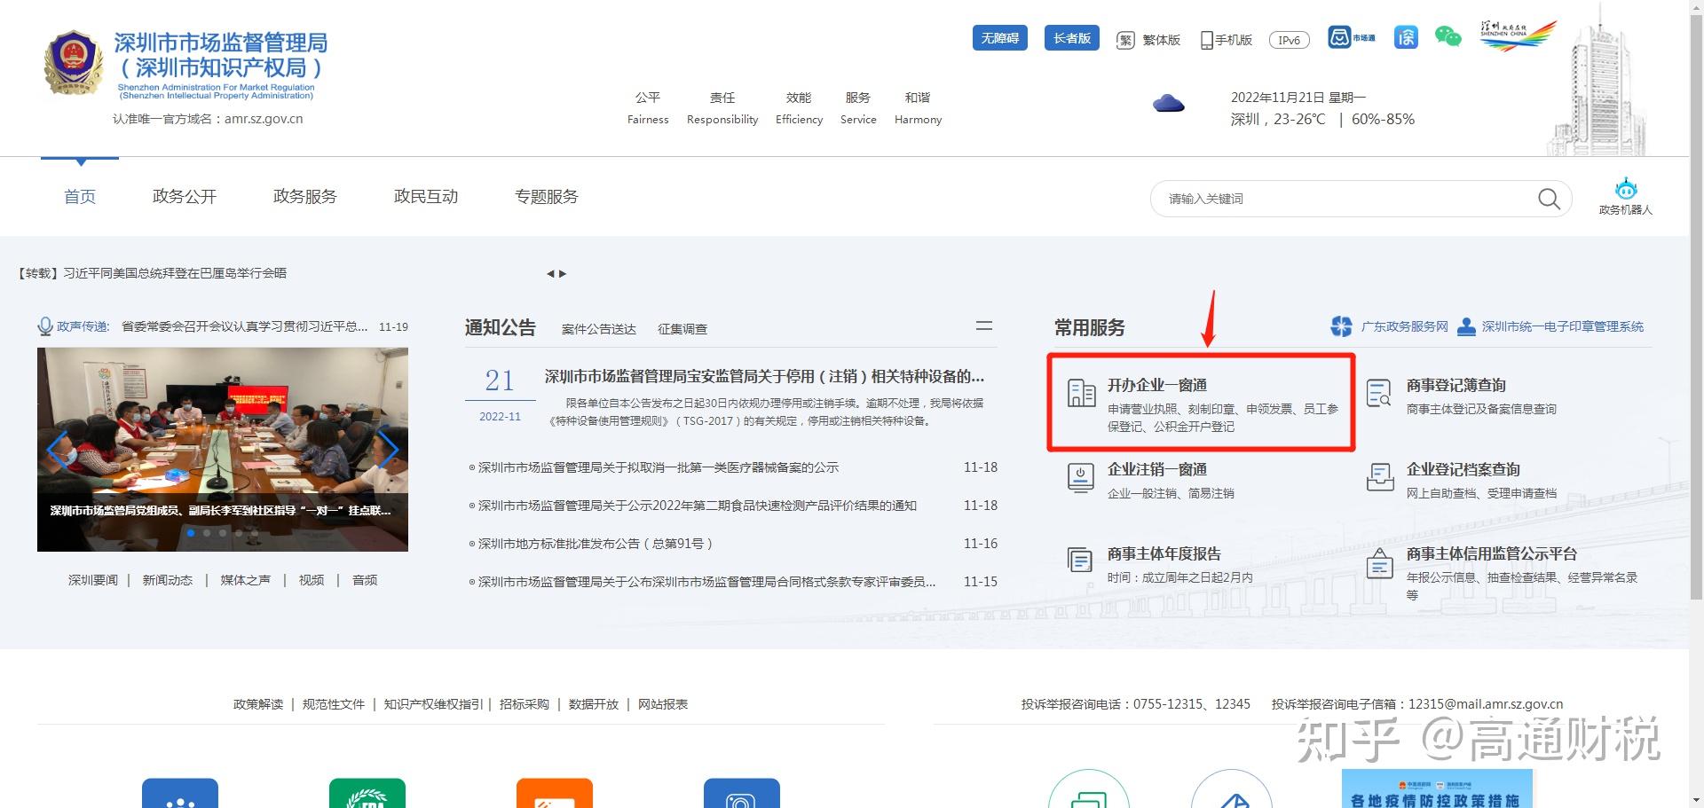This screenshot has width=1704, height=808.
Task: Click the 商事主体年度报告 icon
Action: pos(1080,561)
